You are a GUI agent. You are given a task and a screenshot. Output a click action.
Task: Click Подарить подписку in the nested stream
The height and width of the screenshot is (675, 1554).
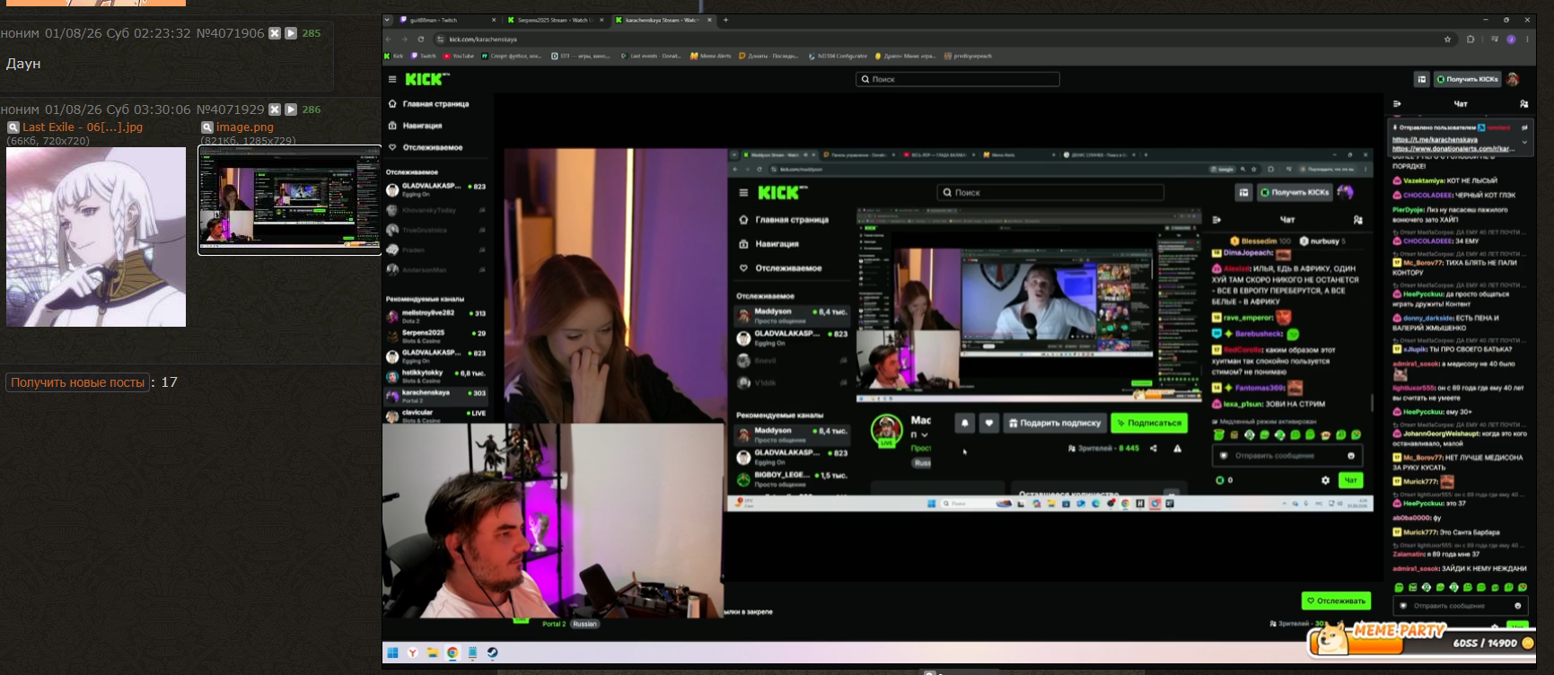point(1053,423)
